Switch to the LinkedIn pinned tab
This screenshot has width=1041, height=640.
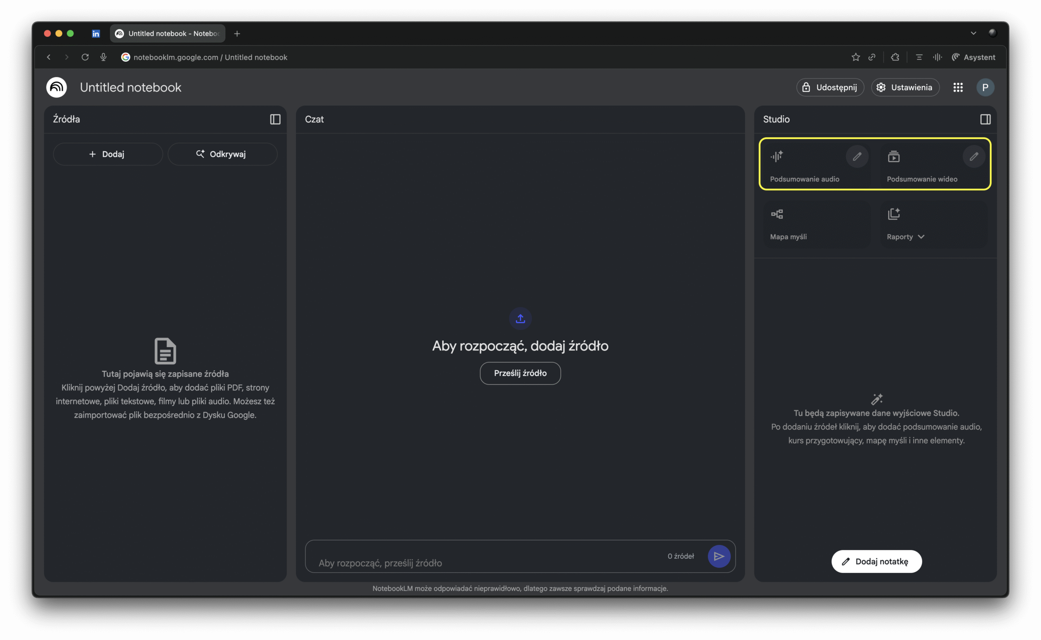point(96,33)
